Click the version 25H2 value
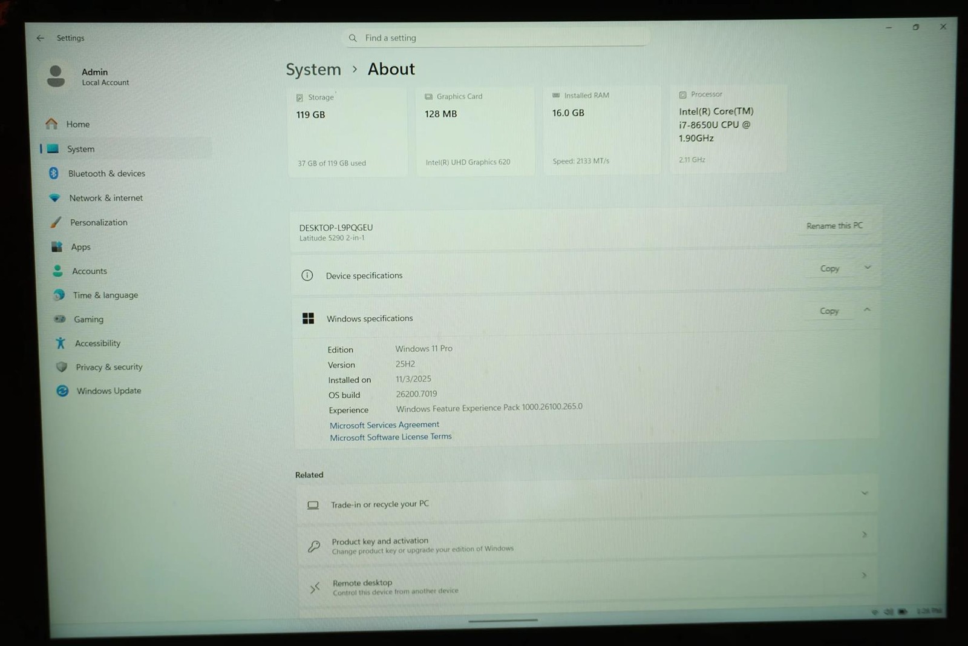 pos(405,364)
